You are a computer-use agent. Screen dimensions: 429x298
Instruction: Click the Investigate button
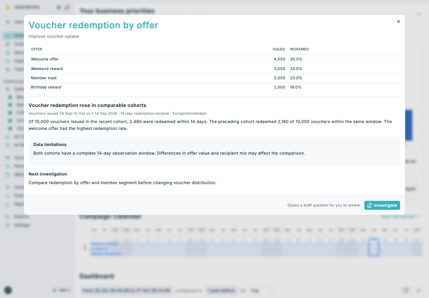[x=382, y=205]
